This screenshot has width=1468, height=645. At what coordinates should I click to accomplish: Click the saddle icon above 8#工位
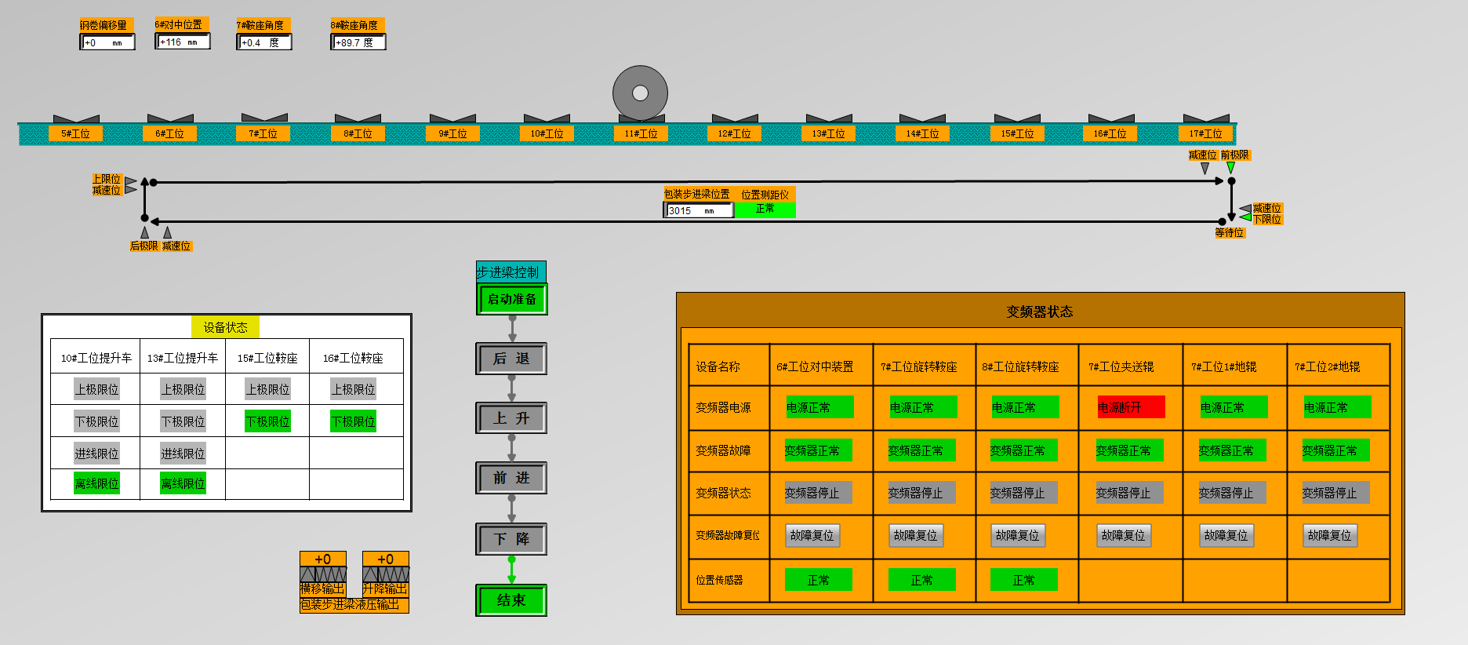tap(358, 118)
